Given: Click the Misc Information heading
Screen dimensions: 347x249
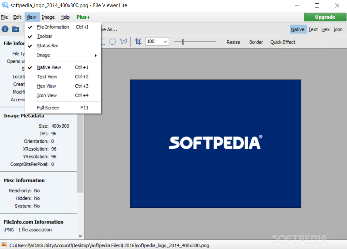Looking at the screenshot, I should (24, 180).
